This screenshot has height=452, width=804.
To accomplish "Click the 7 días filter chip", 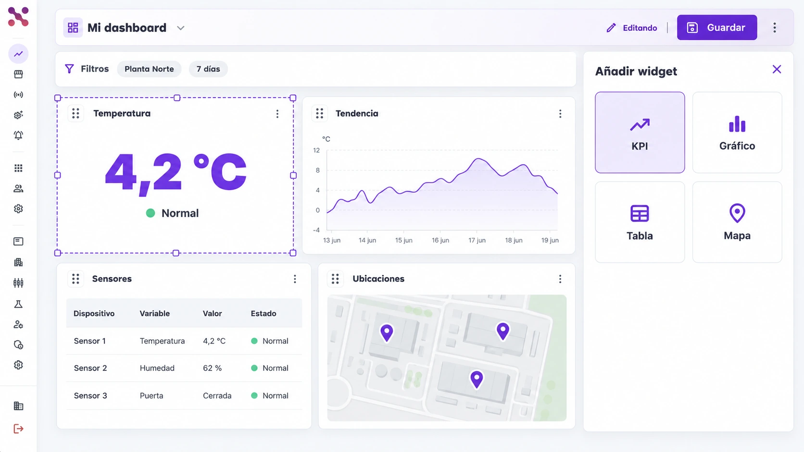I will (208, 69).
